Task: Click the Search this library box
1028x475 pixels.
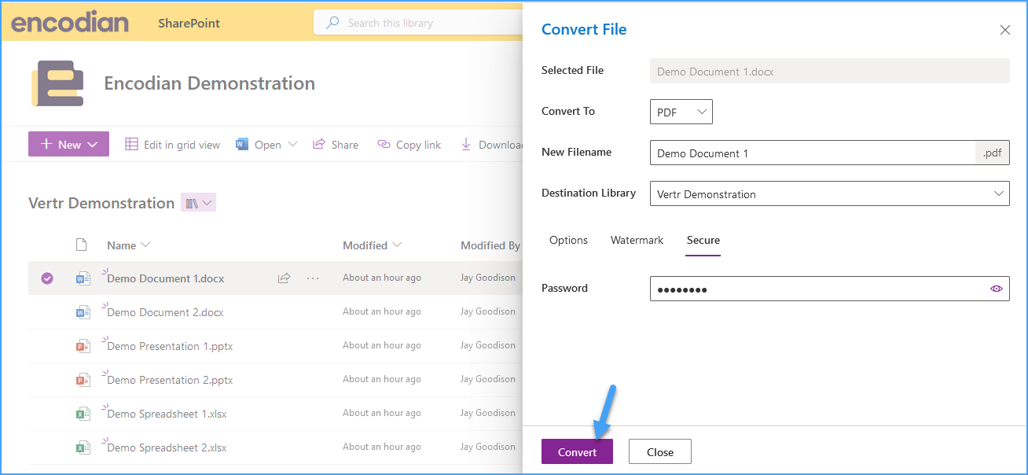Action: [x=417, y=23]
